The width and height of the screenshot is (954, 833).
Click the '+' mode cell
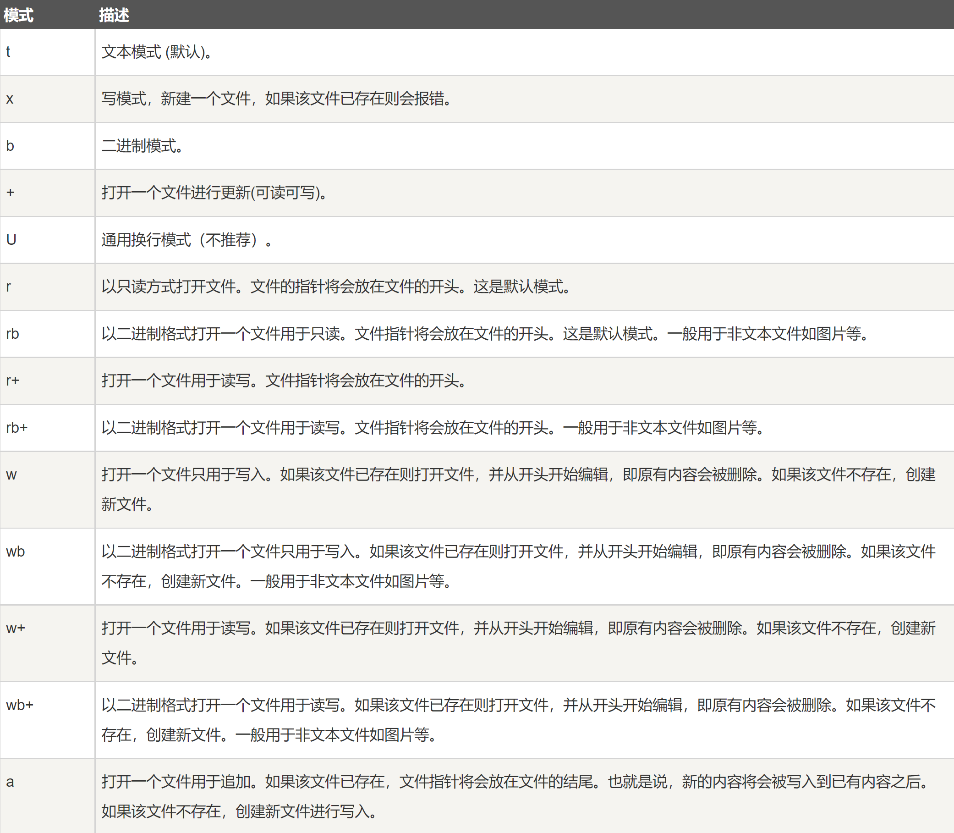[x=10, y=193]
